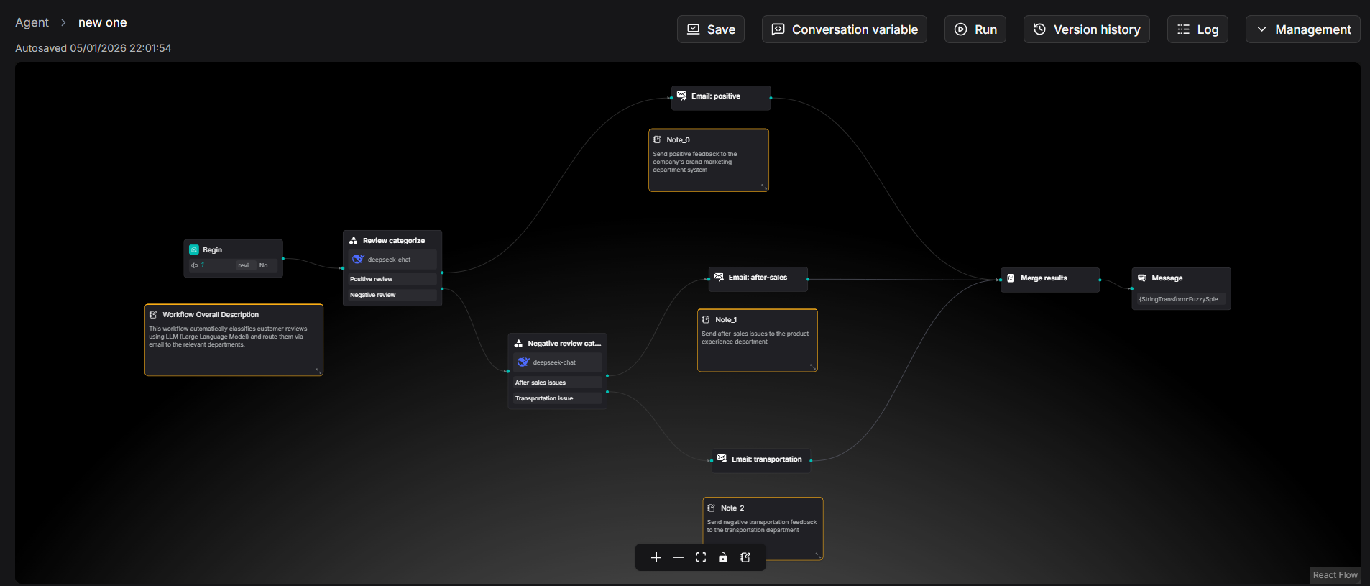The image size is (1370, 586).
Task: Click the Merge results input handle
Action: [1001, 280]
